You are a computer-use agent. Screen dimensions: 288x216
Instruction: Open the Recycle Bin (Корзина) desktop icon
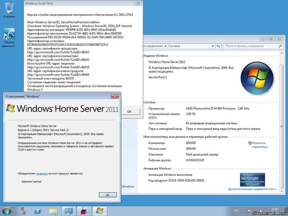(9, 10)
